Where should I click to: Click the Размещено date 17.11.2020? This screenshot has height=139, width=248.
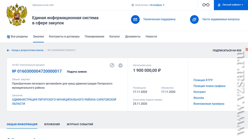[140, 92]
